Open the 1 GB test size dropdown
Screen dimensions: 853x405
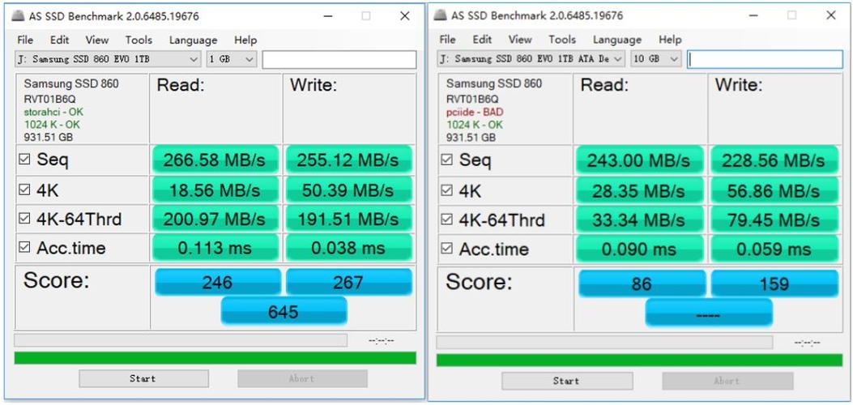[231, 59]
